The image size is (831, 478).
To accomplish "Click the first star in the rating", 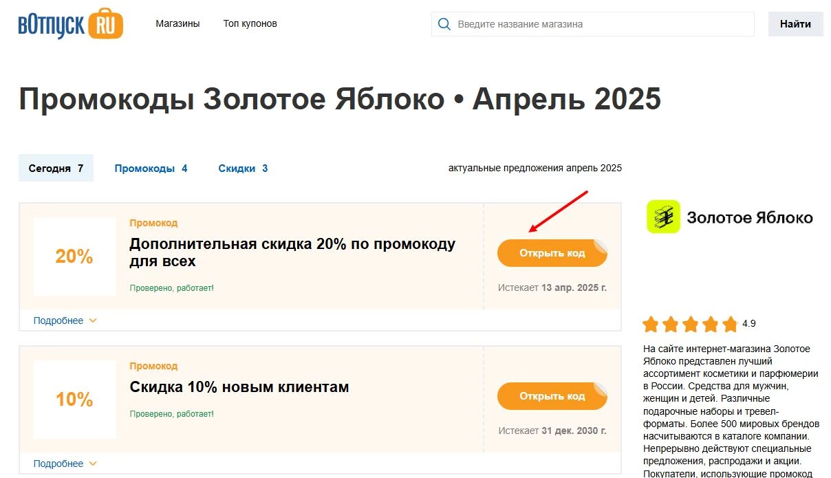I will (651, 323).
